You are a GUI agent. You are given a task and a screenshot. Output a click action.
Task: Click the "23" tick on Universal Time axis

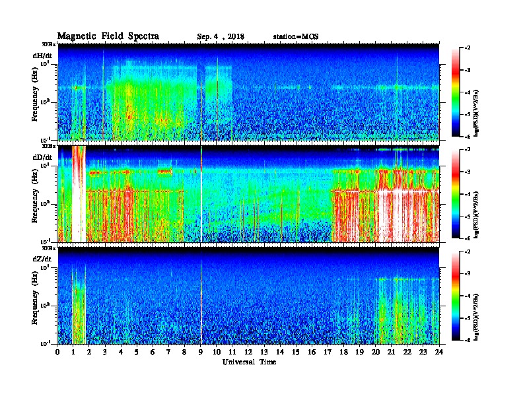[423, 353]
